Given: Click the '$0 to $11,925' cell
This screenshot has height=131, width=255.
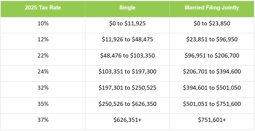Looking at the screenshot, I should point(127,25).
